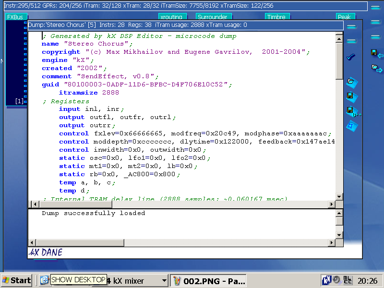Open a dump file with the folder icon

(352, 82)
